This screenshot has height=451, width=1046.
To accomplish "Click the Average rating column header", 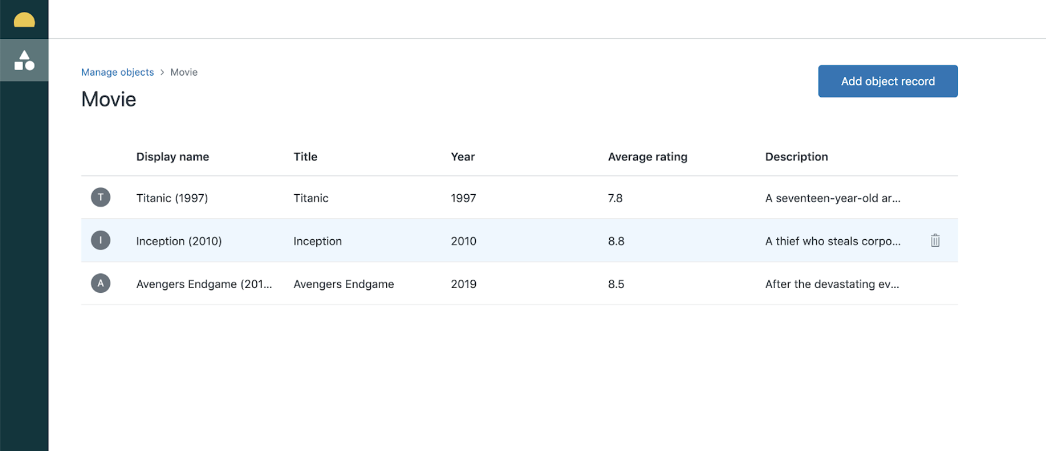I will pos(648,157).
